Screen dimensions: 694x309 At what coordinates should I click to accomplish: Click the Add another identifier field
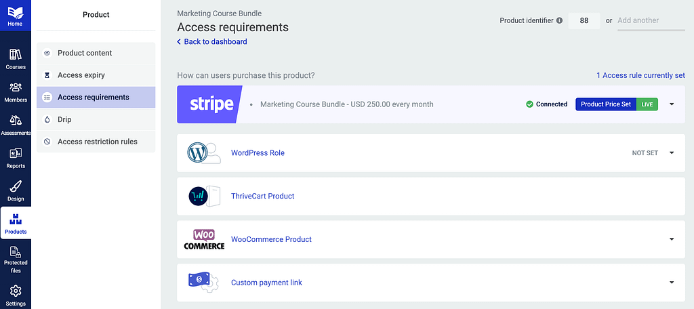coord(651,20)
